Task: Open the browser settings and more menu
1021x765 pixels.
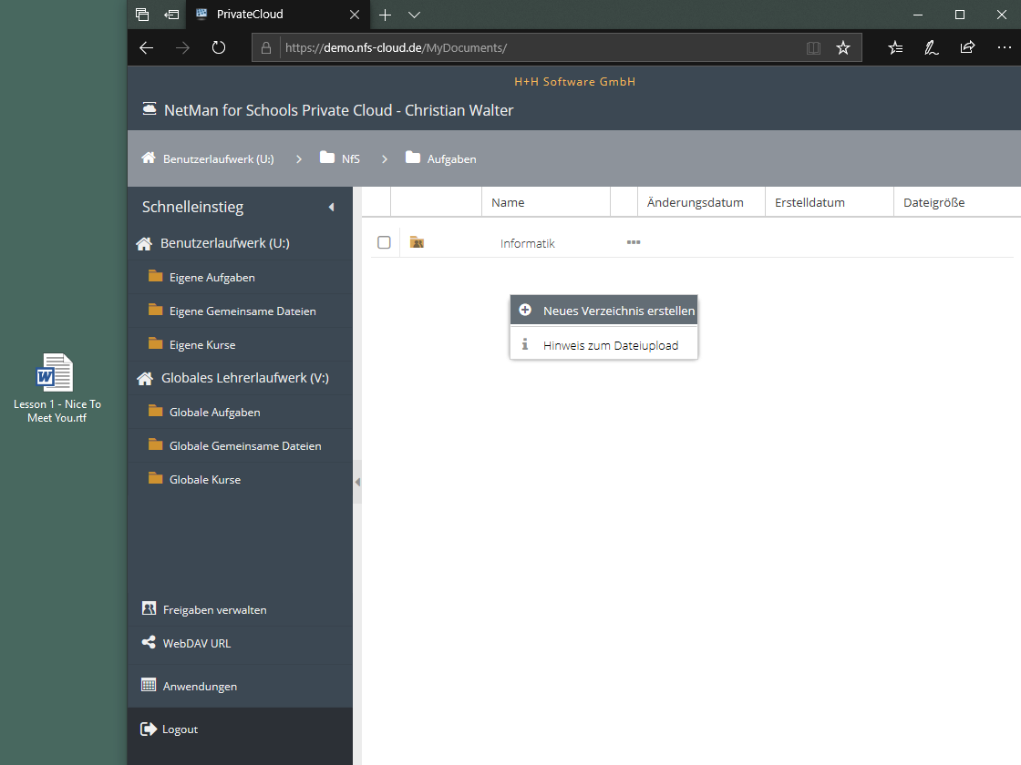Action: (1004, 47)
